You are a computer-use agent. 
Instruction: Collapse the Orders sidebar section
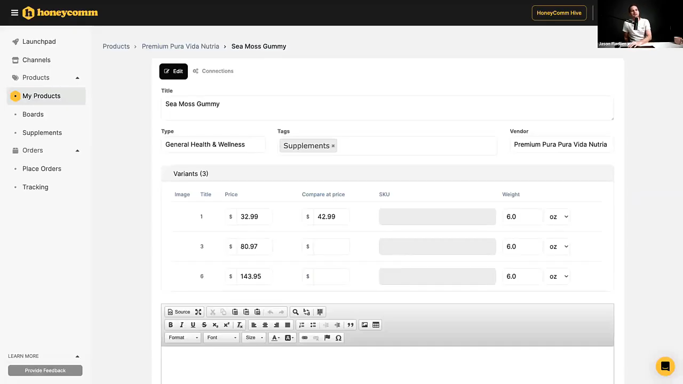click(77, 150)
